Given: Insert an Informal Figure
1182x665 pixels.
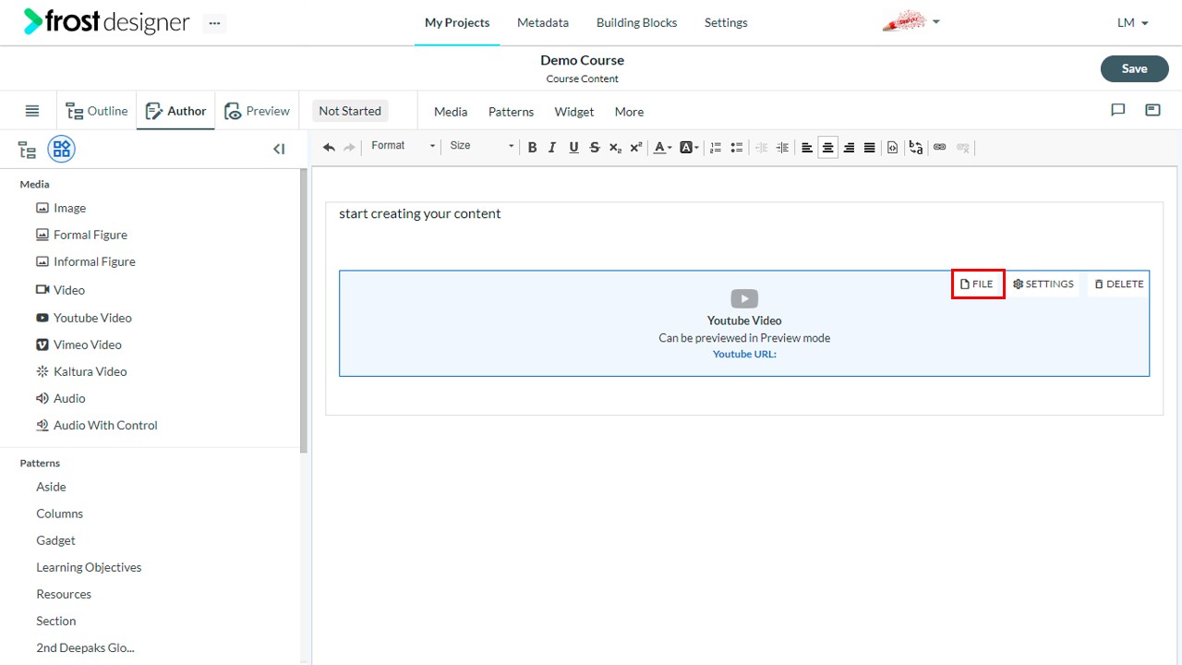Looking at the screenshot, I should tap(85, 261).
